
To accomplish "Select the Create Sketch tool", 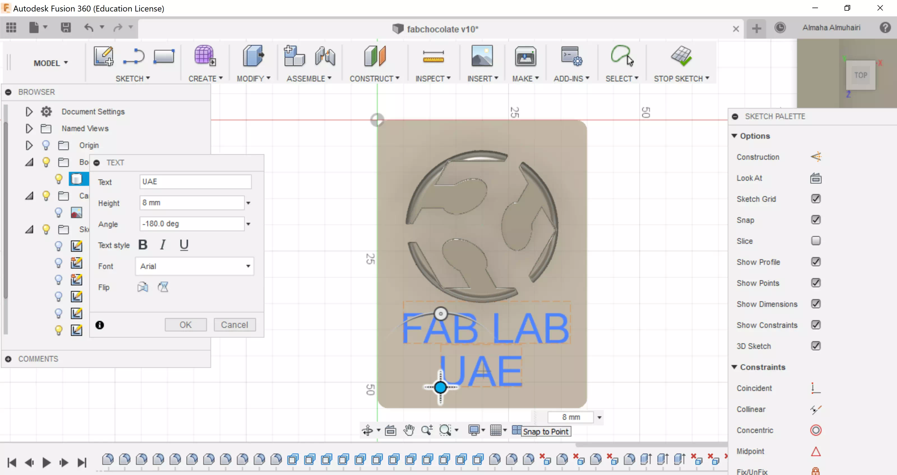I will (103, 56).
